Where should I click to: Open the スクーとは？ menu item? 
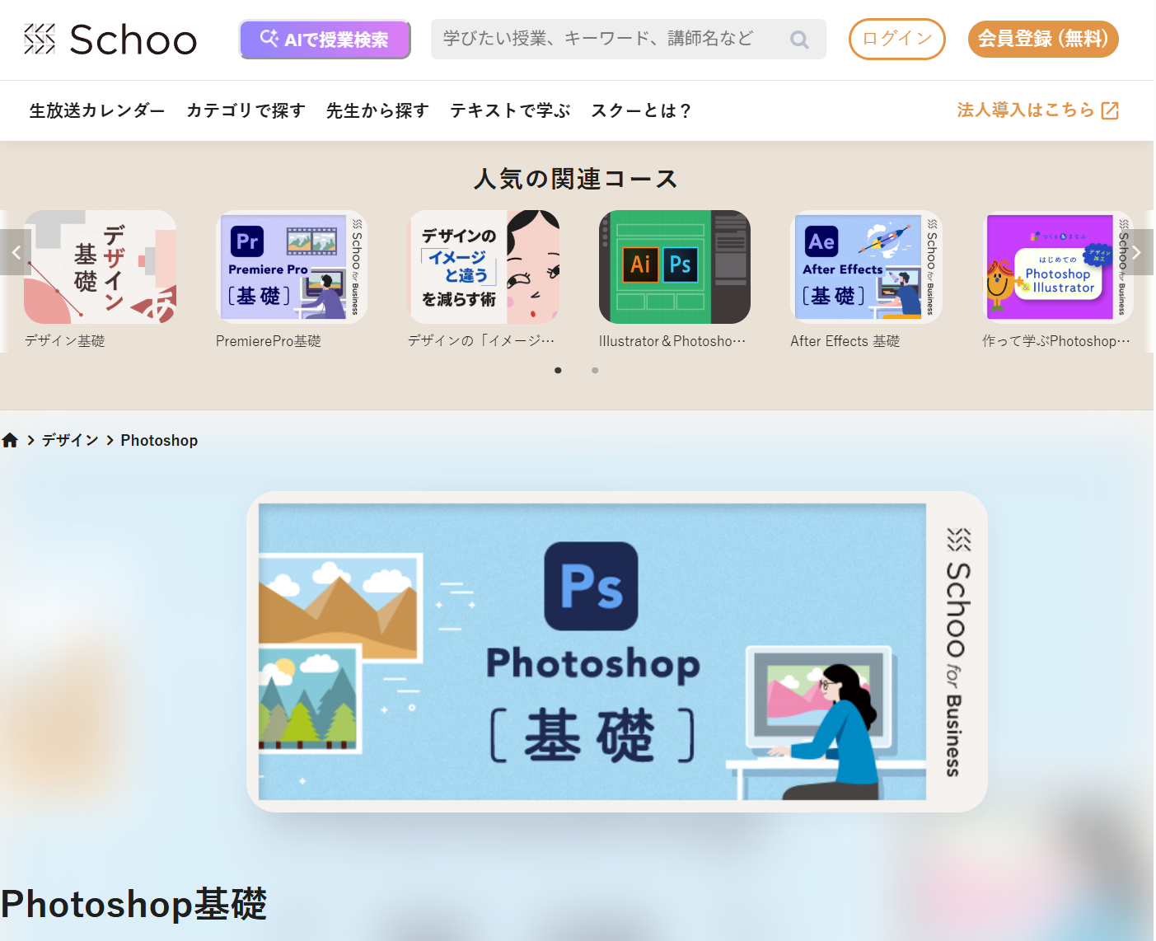click(x=641, y=110)
